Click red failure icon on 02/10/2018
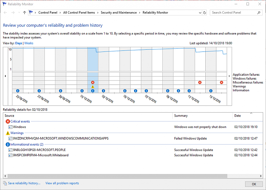This screenshot has height=190, width=266. (x=93, y=82)
